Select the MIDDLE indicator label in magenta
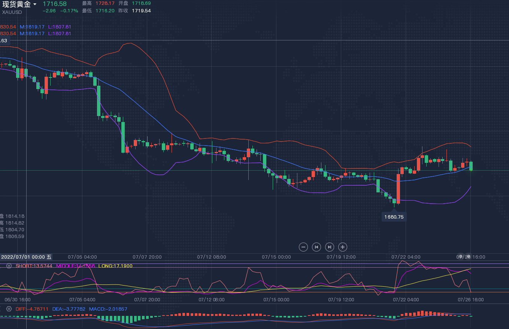This screenshot has width=509, height=329. click(75, 266)
